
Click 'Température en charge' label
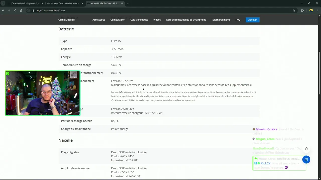76,65
